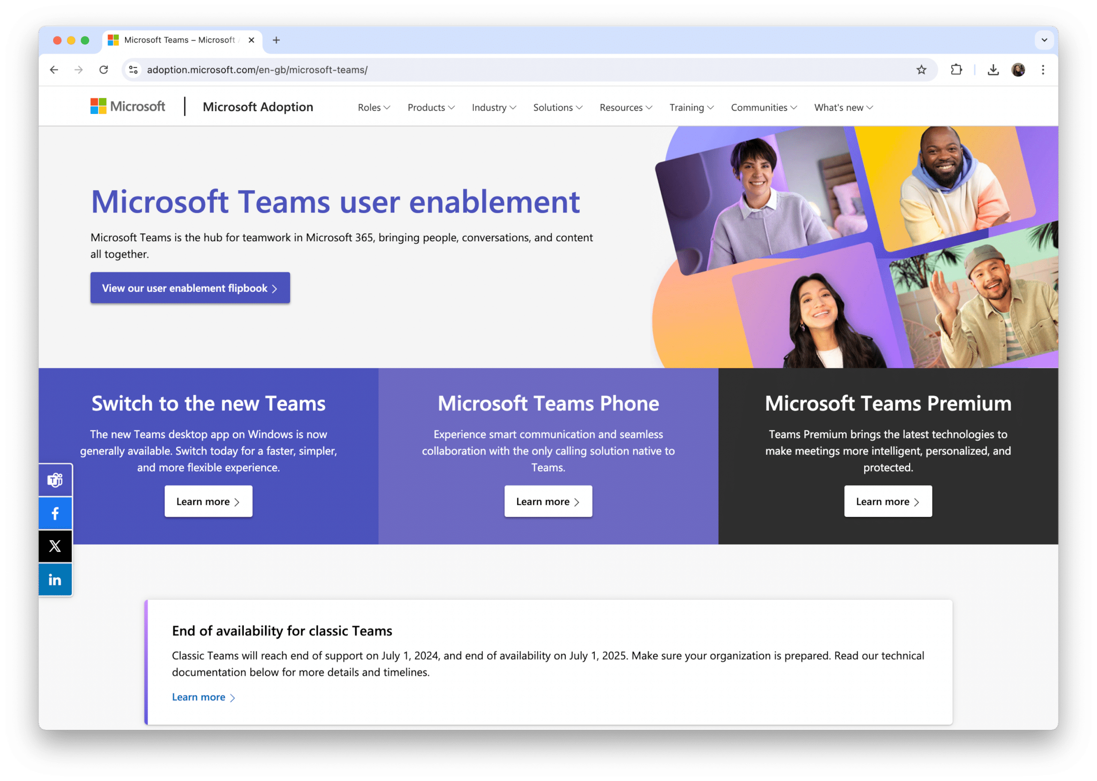This screenshot has width=1097, height=781.
Task: Go to Microsoft Adoption home link
Action: 258,107
